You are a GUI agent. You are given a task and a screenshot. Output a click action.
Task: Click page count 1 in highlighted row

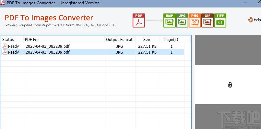coord(172,52)
